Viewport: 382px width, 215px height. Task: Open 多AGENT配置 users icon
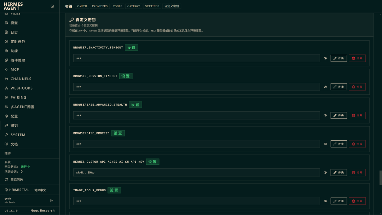[x=6, y=107]
